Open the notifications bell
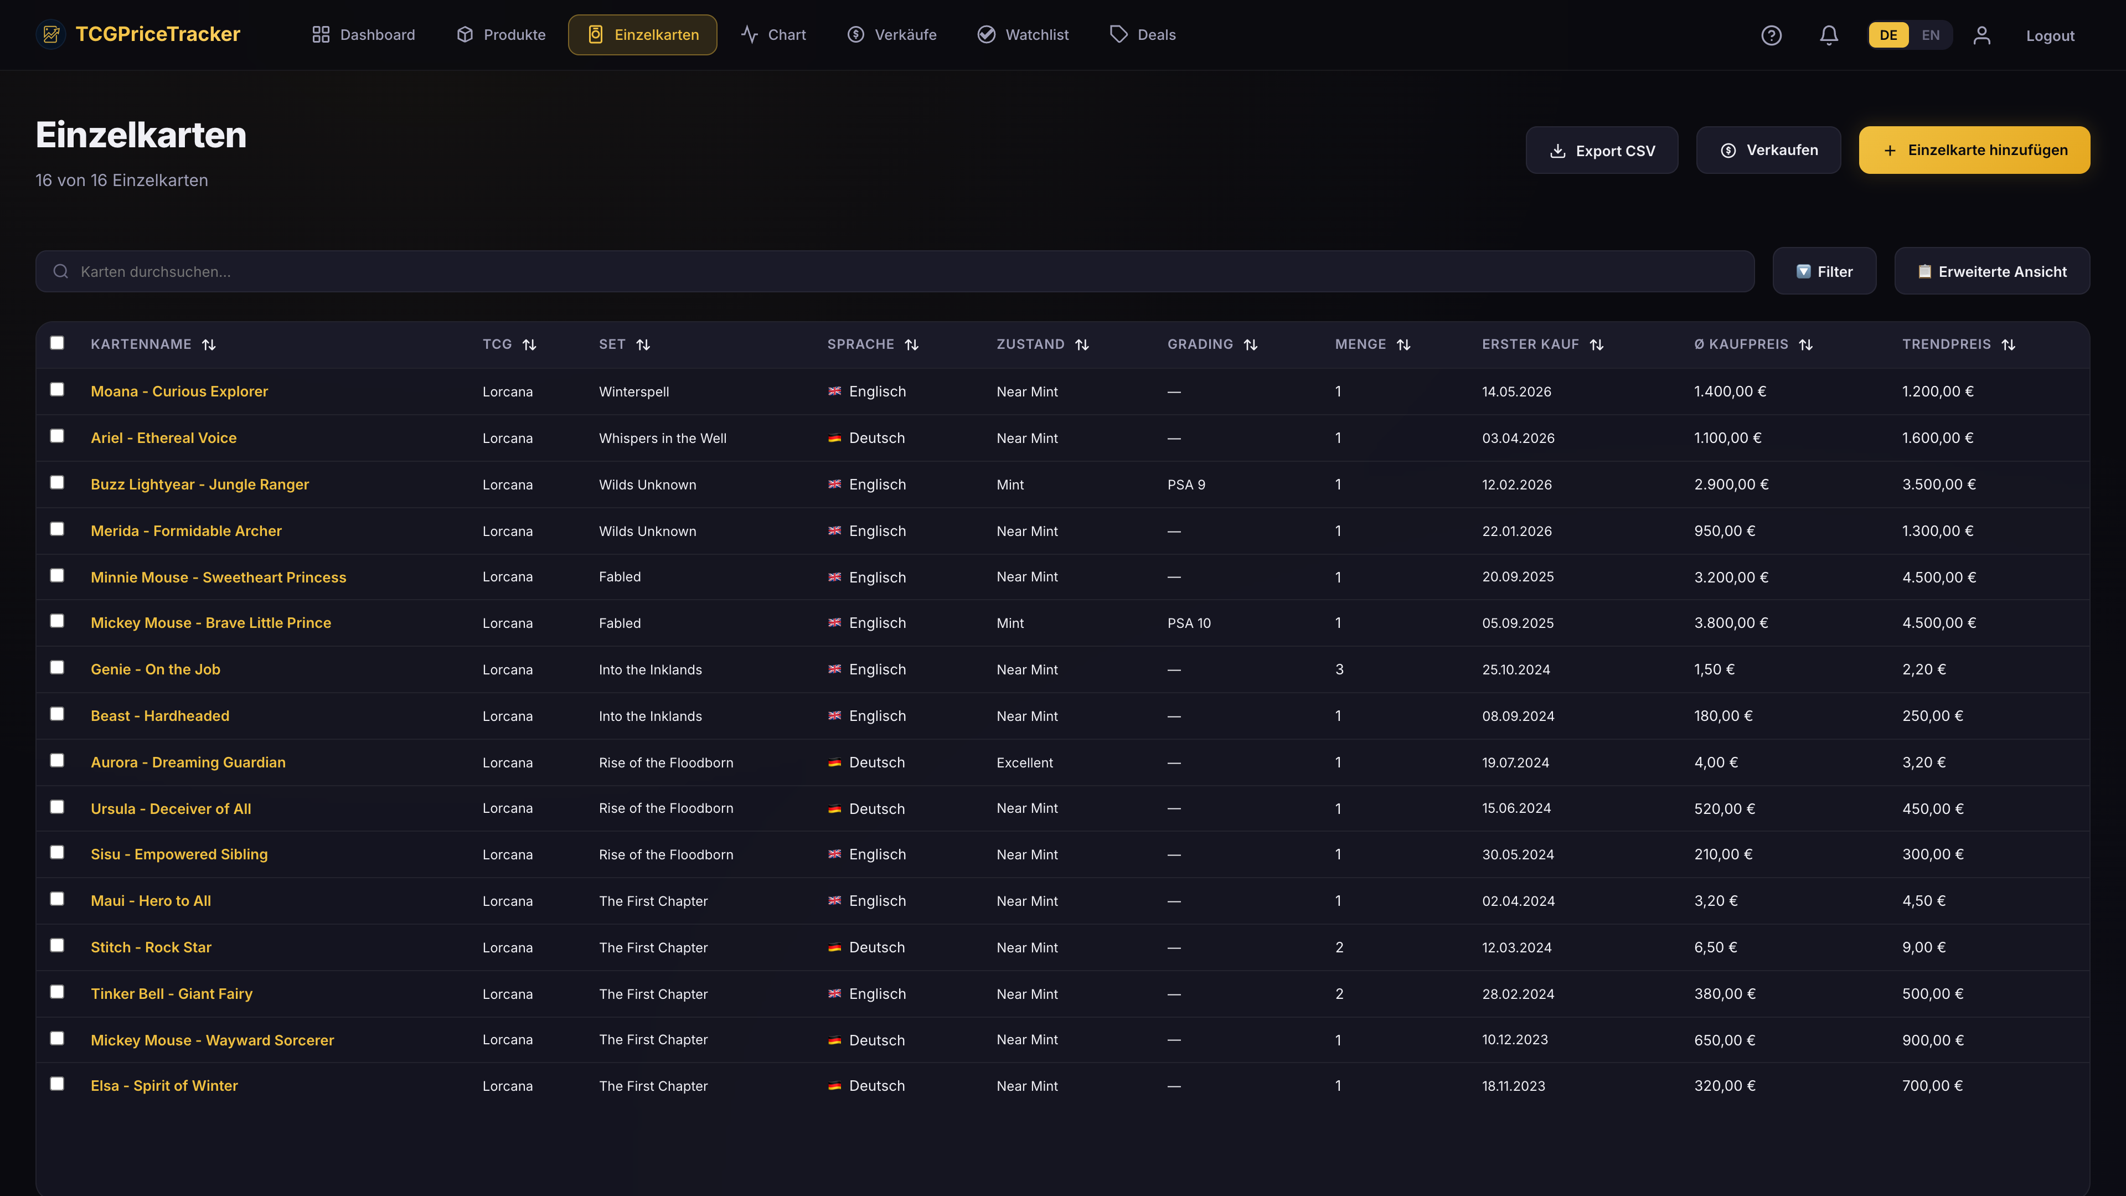This screenshot has width=2126, height=1196. pos(1829,35)
